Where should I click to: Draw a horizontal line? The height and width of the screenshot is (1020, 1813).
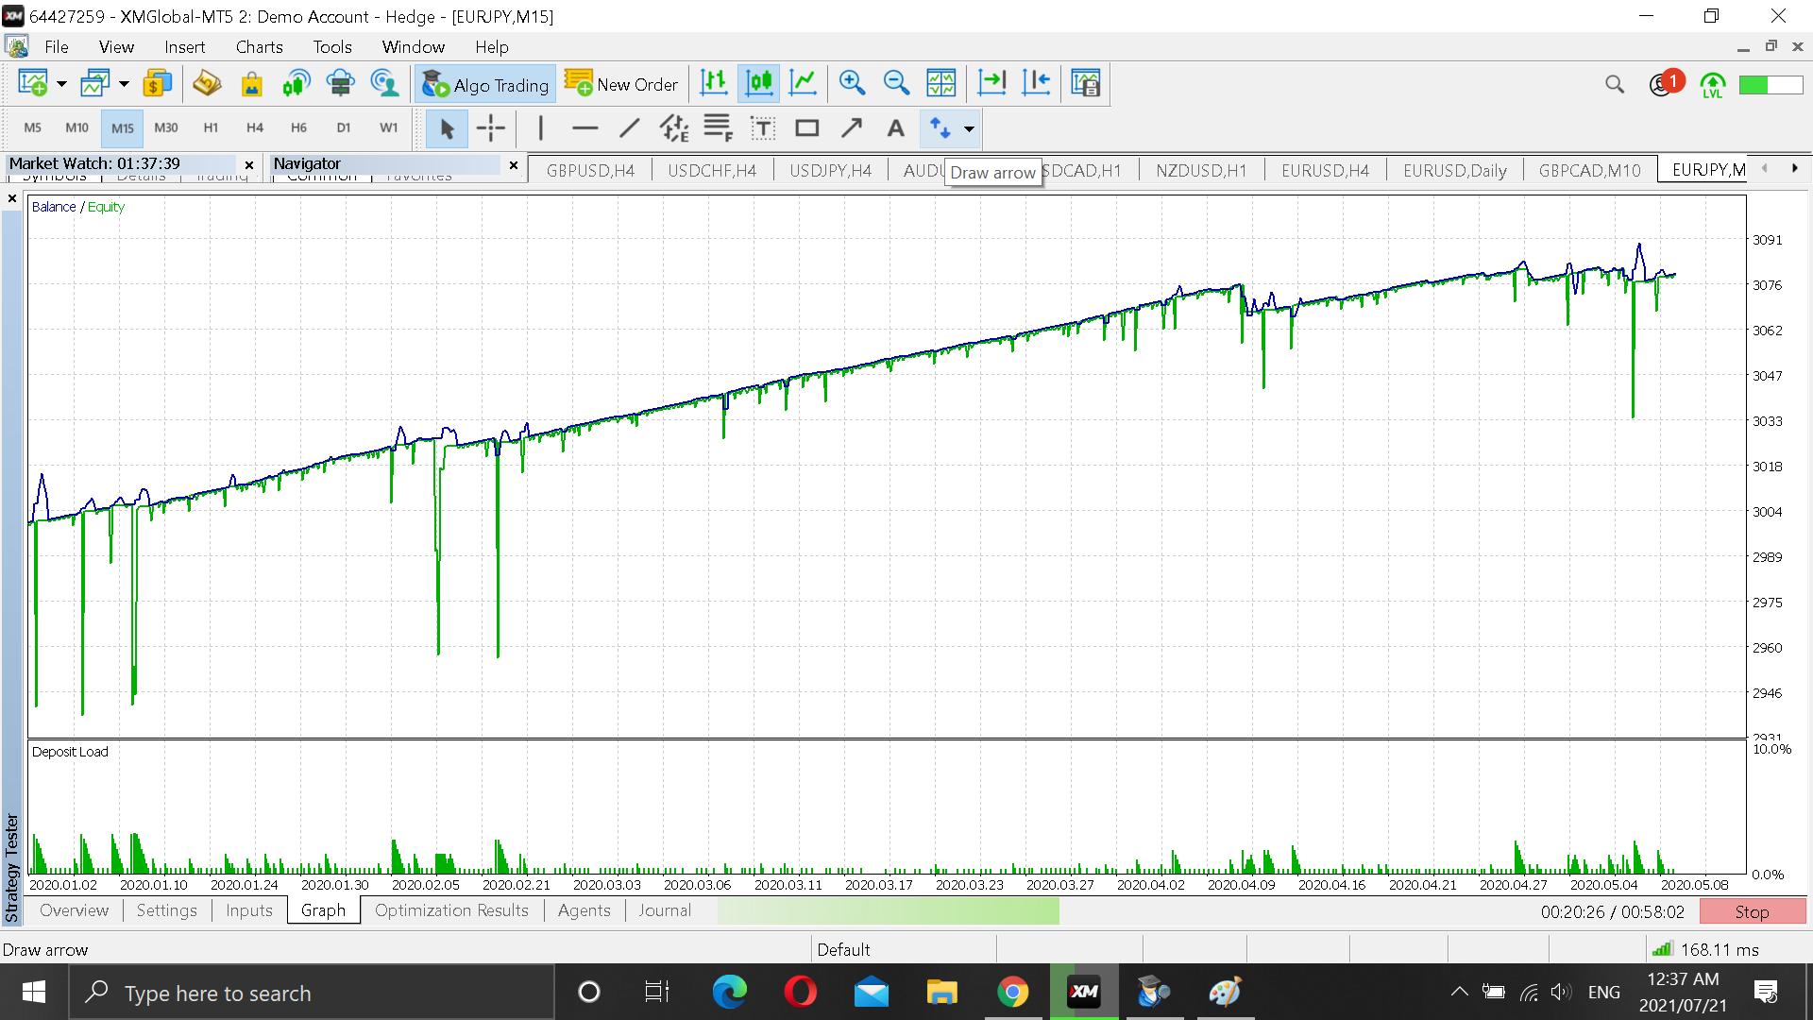click(585, 128)
